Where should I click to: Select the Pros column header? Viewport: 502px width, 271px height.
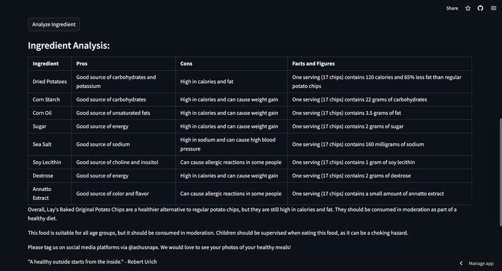pyautogui.click(x=82, y=64)
